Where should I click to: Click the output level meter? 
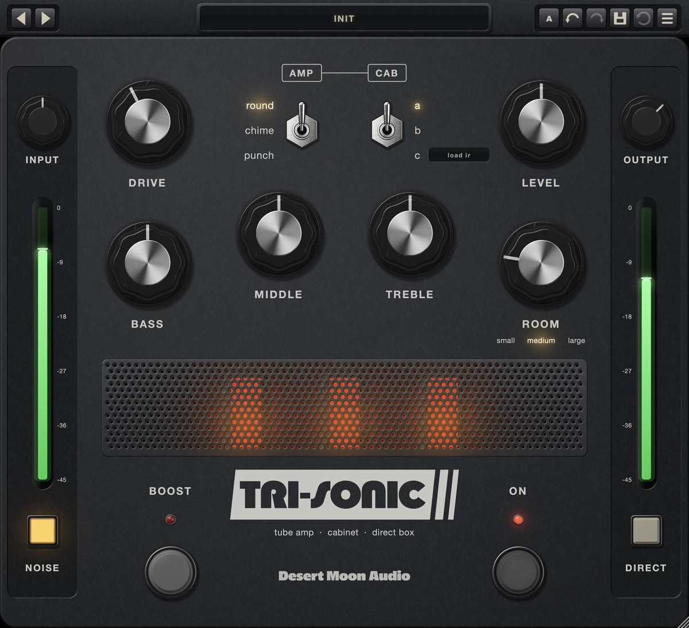pos(646,343)
